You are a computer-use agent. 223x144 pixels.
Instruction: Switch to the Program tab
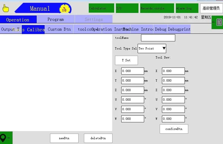pos(56,19)
